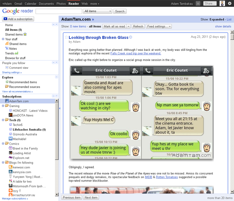
Task: Switch to List view
Action: [x=229, y=19]
